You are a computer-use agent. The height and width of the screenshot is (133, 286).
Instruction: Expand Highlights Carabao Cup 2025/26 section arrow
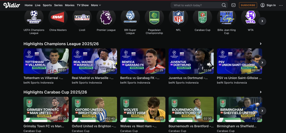click(x=261, y=92)
